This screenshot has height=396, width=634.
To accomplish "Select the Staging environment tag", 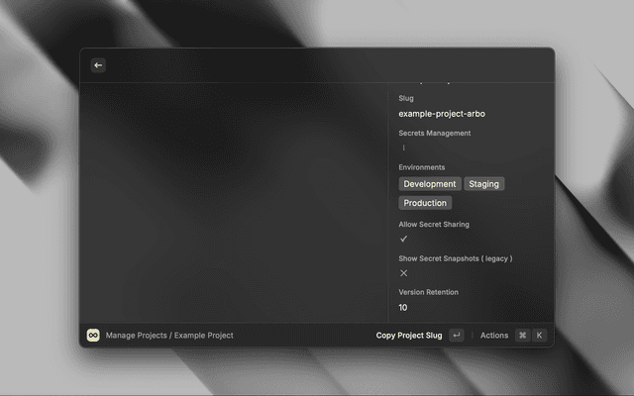I will pos(484,184).
